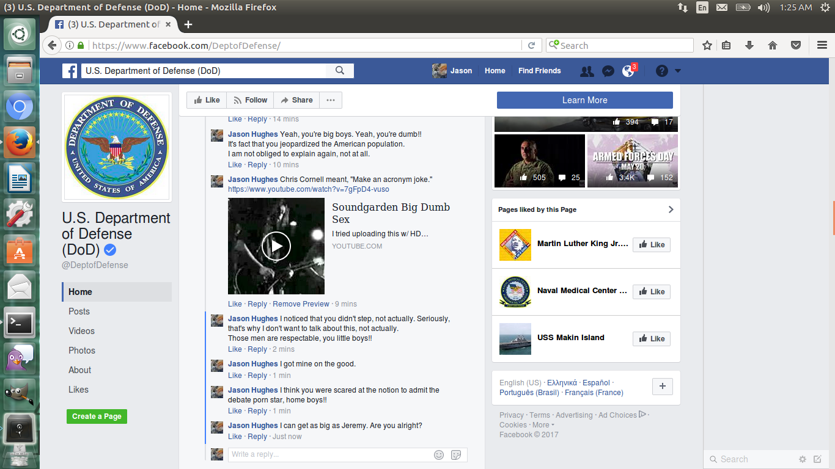Image resolution: width=835 pixels, height=469 pixels.
Task: Add a language with the plus button
Action: pyautogui.click(x=663, y=387)
